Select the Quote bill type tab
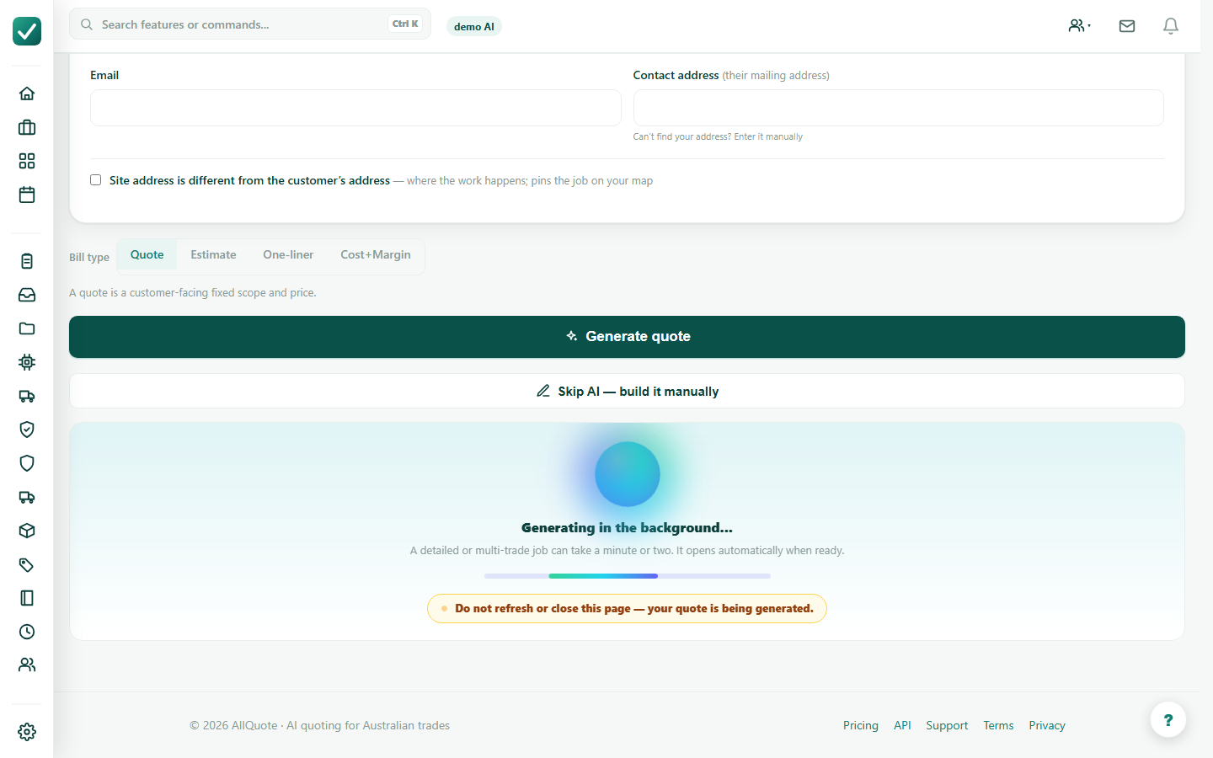 147,254
